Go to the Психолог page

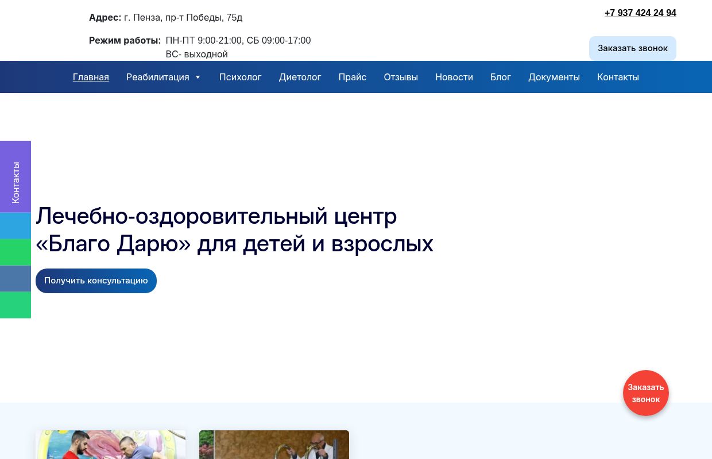(240, 77)
